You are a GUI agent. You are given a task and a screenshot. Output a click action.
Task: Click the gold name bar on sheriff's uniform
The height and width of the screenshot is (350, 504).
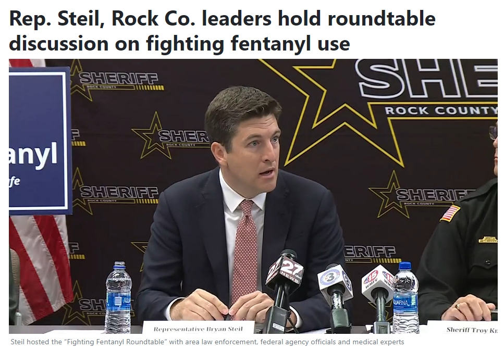click(488, 240)
